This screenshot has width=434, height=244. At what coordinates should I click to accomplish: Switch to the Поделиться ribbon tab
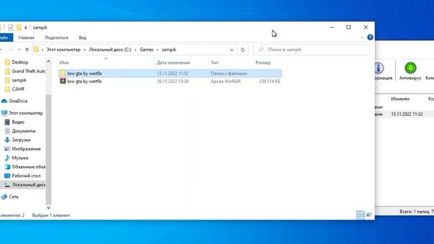(x=56, y=38)
